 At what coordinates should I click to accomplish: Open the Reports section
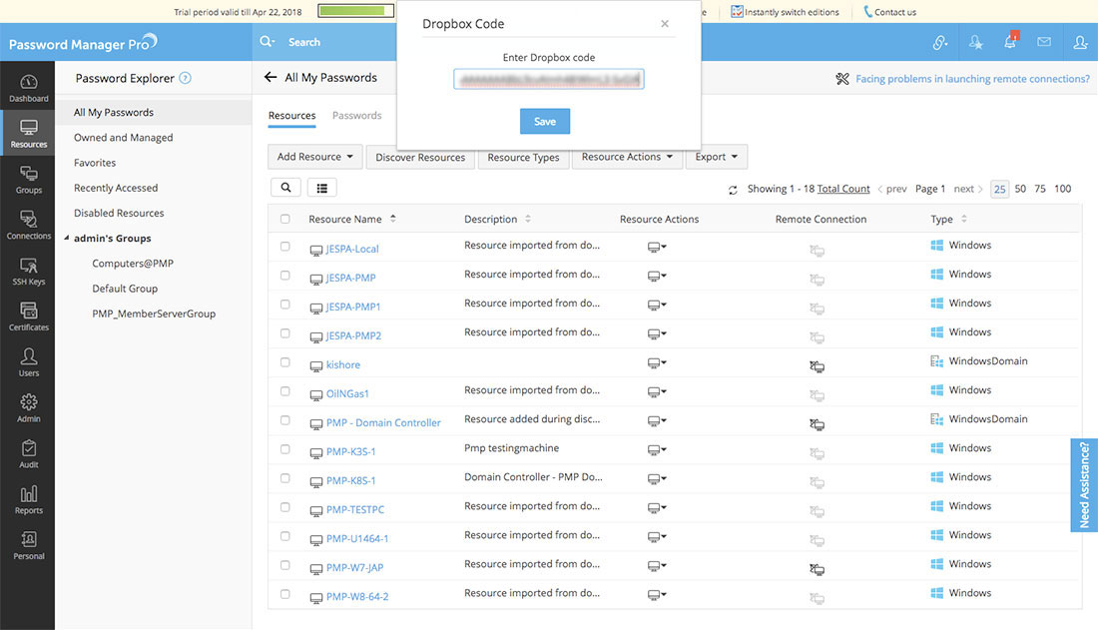pyautogui.click(x=28, y=499)
